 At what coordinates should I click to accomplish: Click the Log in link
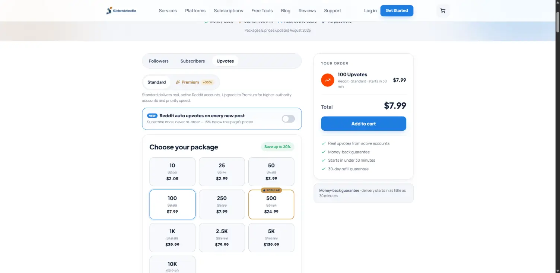click(370, 11)
